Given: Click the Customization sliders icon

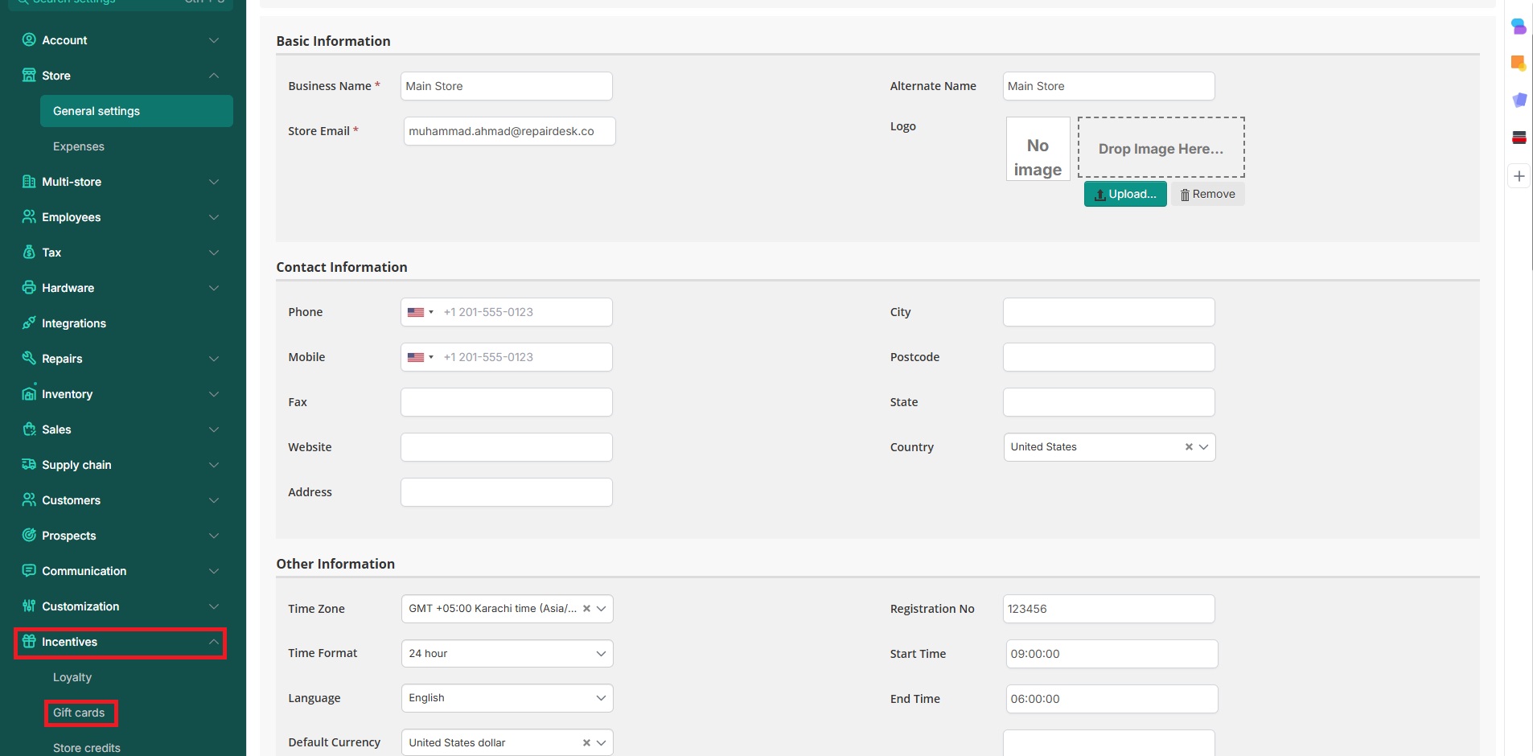Looking at the screenshot, I should coord(29,606).
